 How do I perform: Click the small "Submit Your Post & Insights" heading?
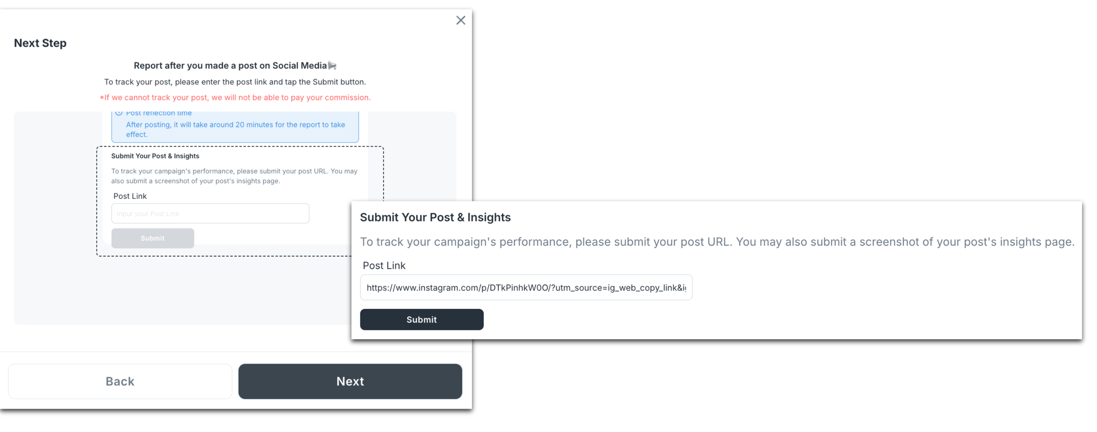[x=155, y=156]
